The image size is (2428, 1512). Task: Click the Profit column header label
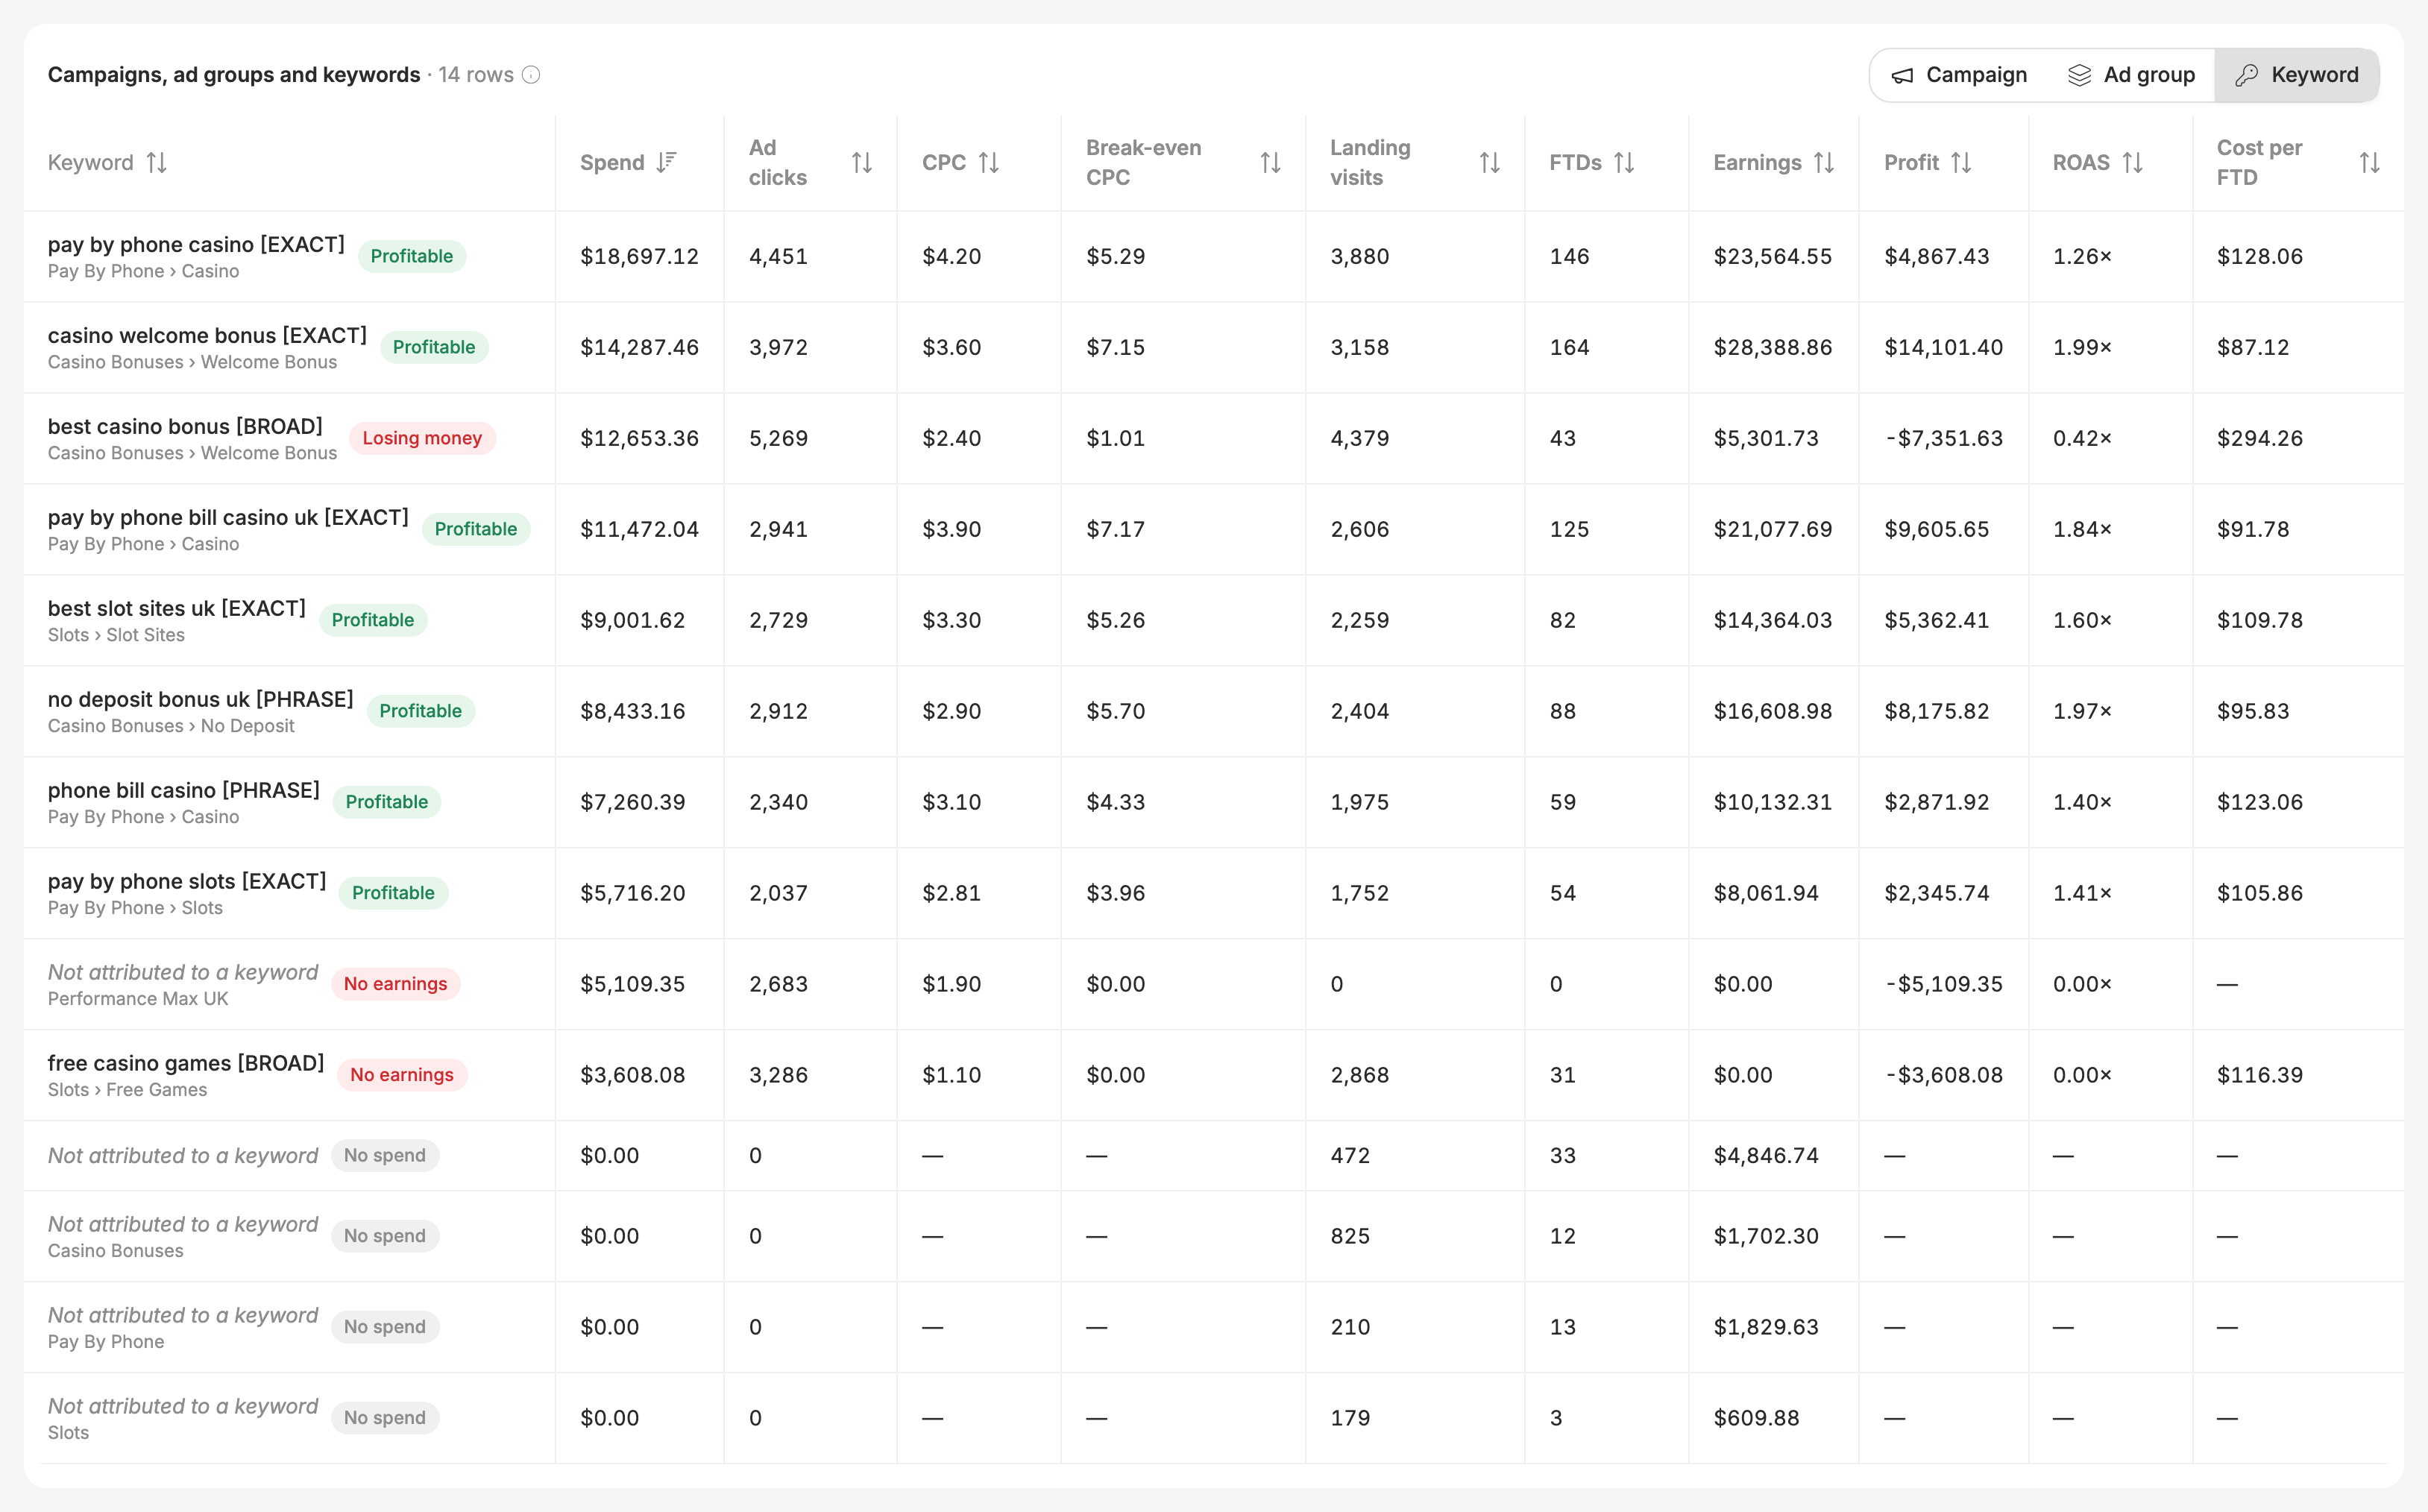tap(1911, 162)
